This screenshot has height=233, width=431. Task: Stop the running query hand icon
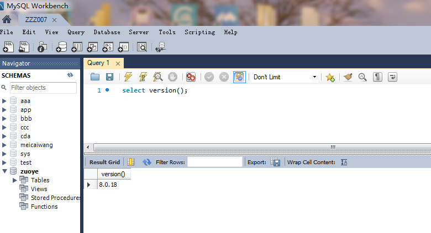172,77
